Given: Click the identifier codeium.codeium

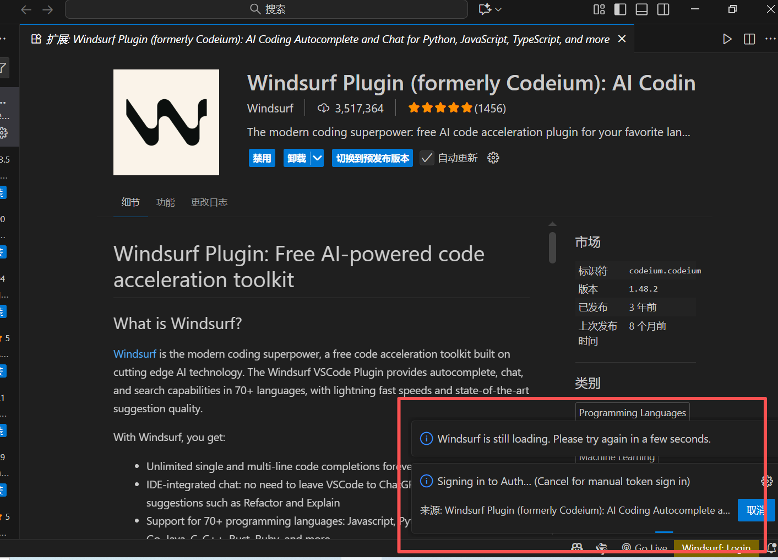Looking at the screenshot, I should click(x=665, y=271).
